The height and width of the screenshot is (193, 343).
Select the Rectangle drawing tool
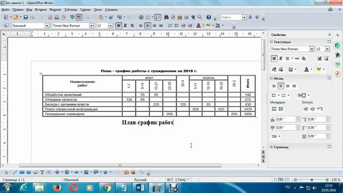tap(21, 172)
